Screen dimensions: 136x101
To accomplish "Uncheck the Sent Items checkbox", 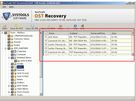I will click(12, 89).
